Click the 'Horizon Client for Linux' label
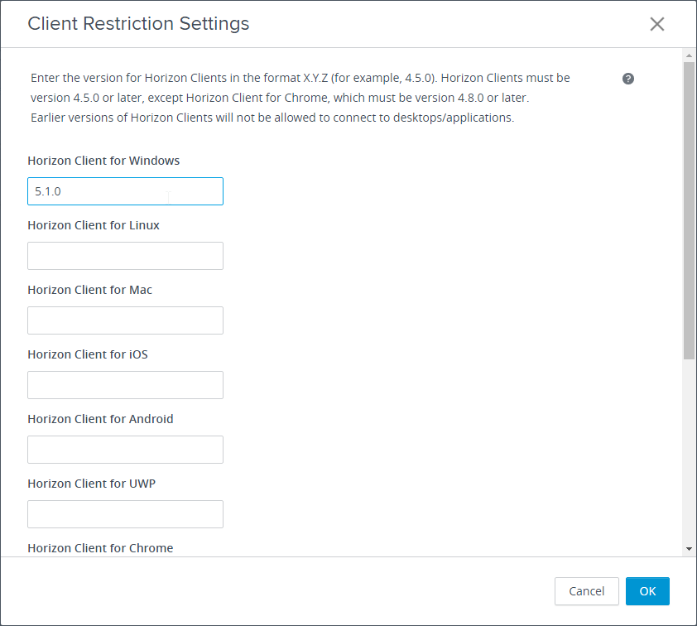This screenshot has width=697, height=626. [x=94, y=225]
